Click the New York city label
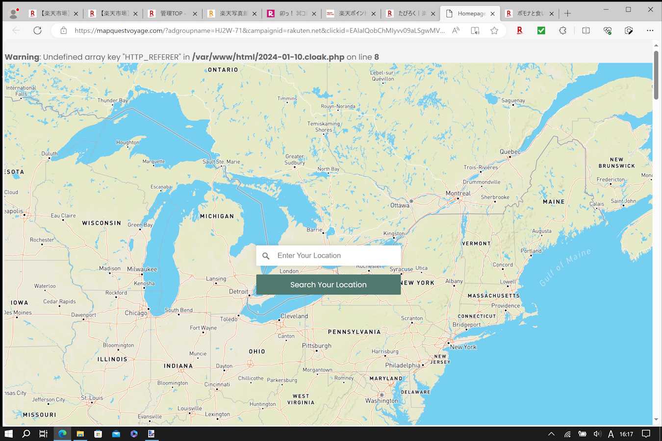Image resolution: width=662 pixels, height=441 pixels. [463, 347]
